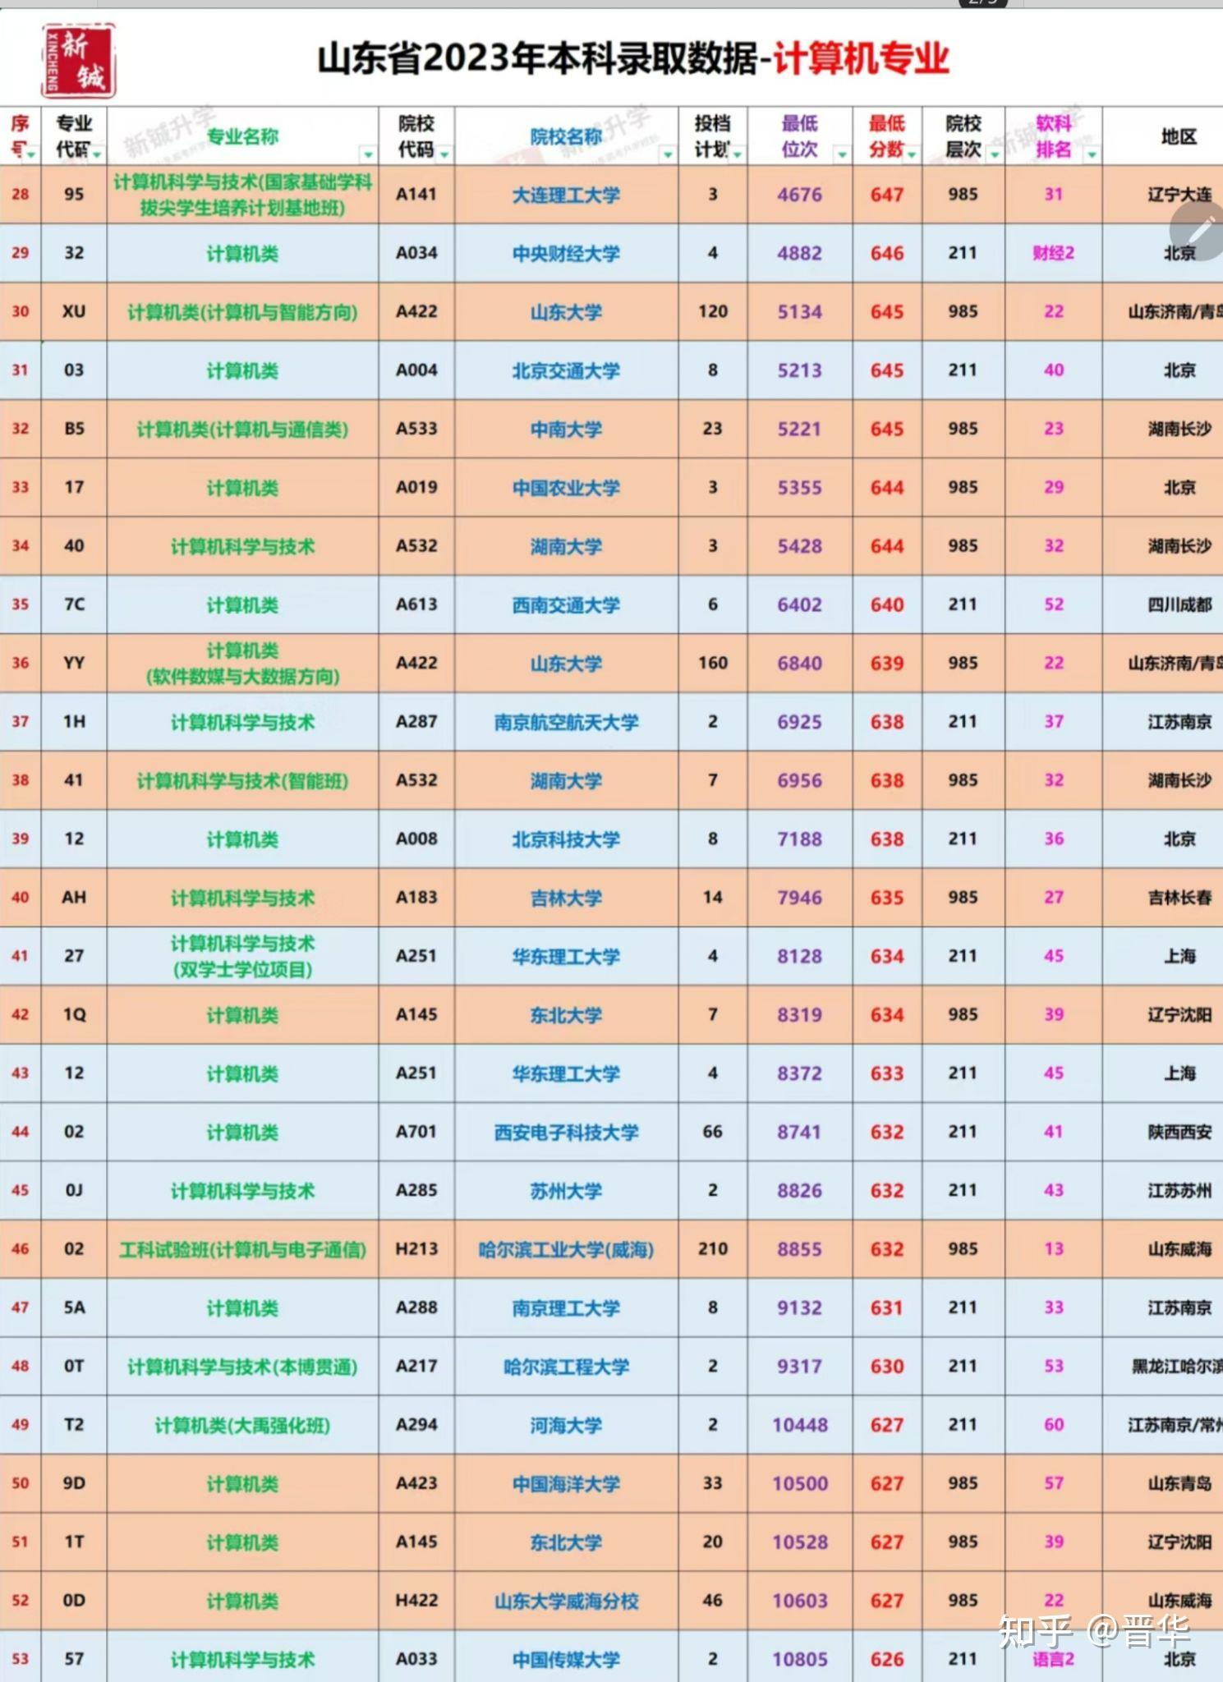Viewport: 1223px width, 1682px height.
Task: Select lowest rank value 10448
Action: click(x=800, y=1425)
